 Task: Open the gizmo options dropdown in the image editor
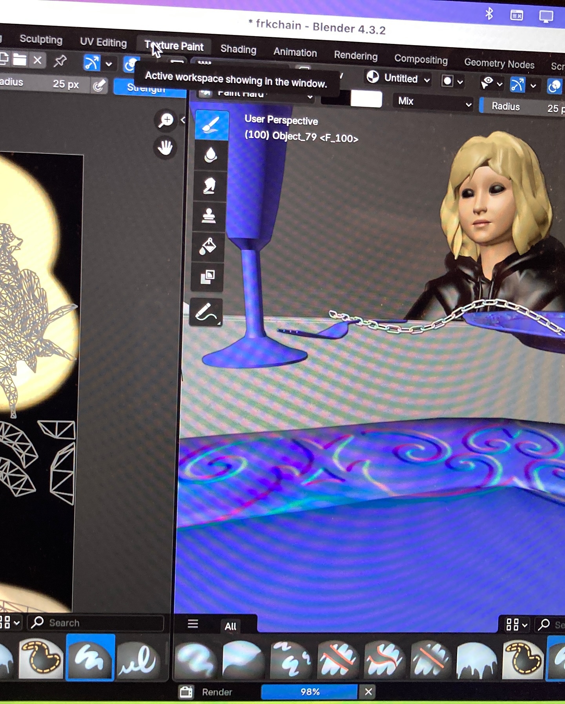pyautogui.click(x=109, y=64)
